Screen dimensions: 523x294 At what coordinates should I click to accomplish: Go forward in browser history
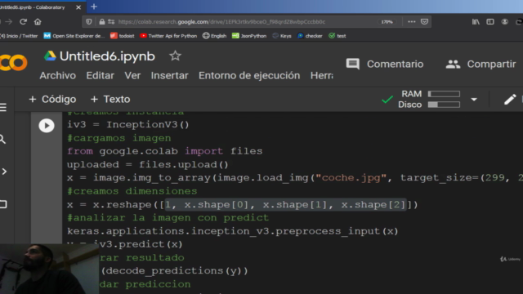9,22
